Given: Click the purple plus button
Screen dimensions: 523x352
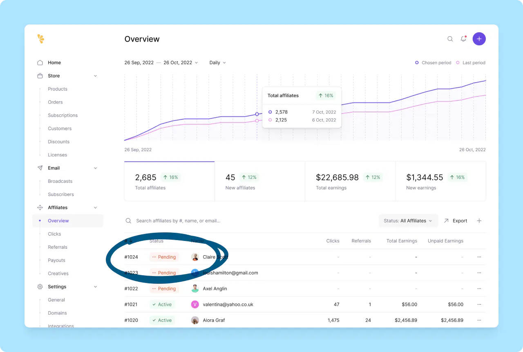Looking at the screenshot, I should pyautogui.click(x=479, y=39).
